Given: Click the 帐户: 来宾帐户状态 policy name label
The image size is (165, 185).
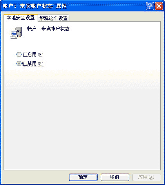Looking at the screenshot, I should pos(48,29).
